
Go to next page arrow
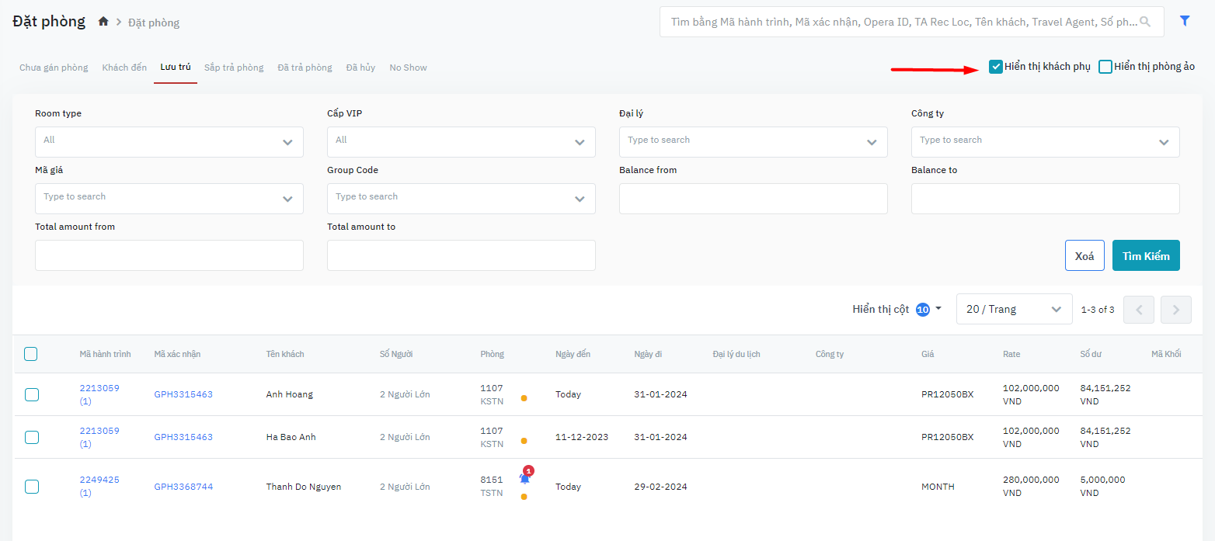tap(1175, 310)
